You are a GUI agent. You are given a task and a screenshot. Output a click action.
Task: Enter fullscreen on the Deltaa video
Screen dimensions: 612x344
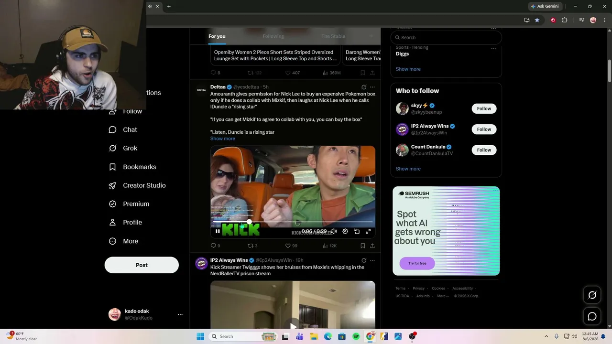[368, 231]
